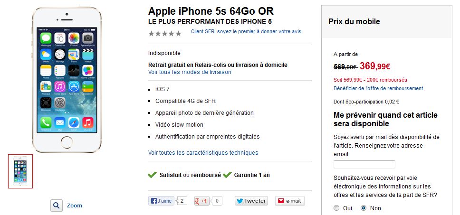Click the large iPhone 5s product image
This screenshot has height=215, width=460.
click(67, 80)
